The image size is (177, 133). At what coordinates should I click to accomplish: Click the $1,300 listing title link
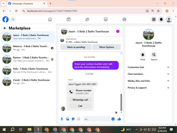coord(82,42)
